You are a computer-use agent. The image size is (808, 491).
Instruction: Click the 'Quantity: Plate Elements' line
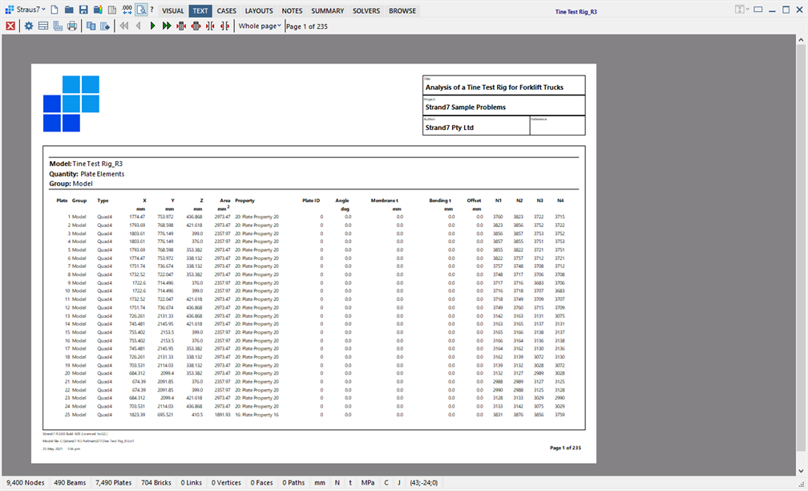coord(87,174)
